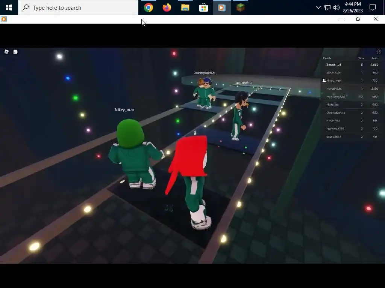Click the network status tray icon
385x288 pixels.
click(x=327, y=7)
